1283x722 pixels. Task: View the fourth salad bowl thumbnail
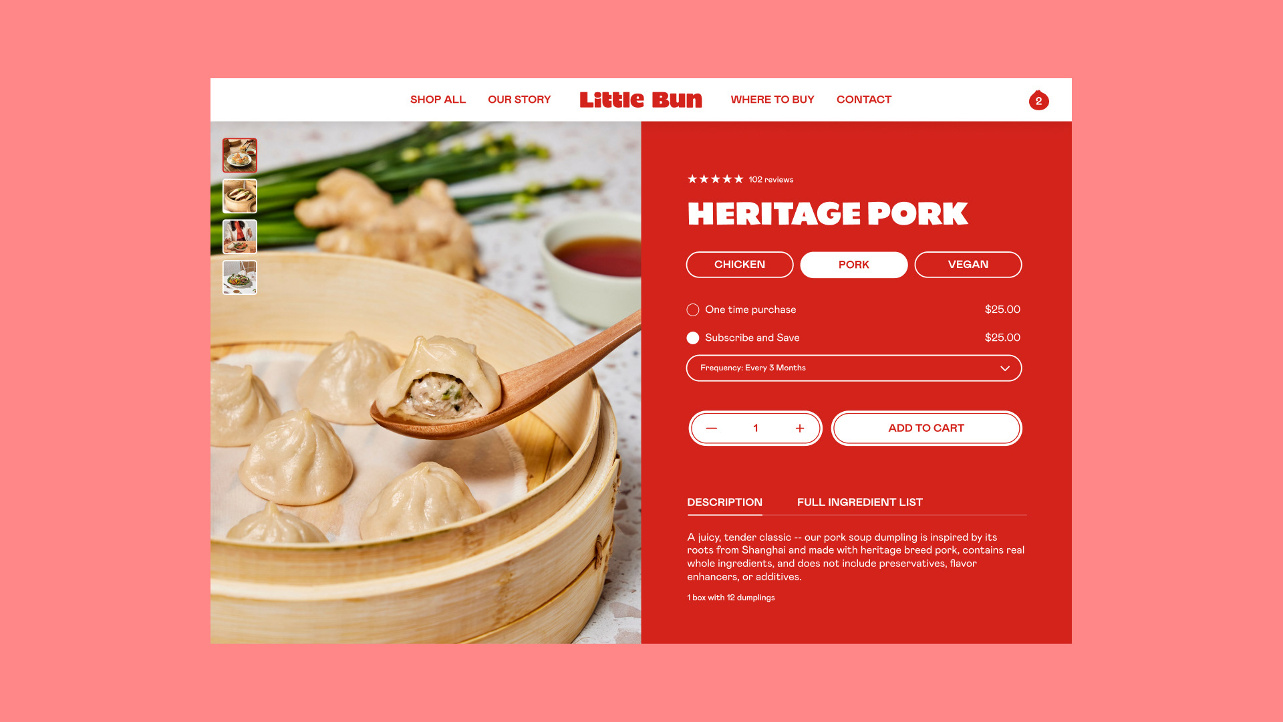(x=240, y=277)
